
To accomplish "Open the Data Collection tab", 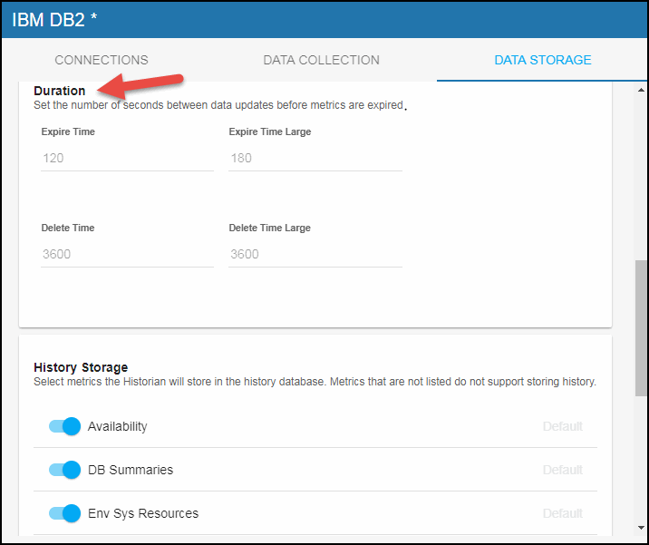I will [321, 60].
